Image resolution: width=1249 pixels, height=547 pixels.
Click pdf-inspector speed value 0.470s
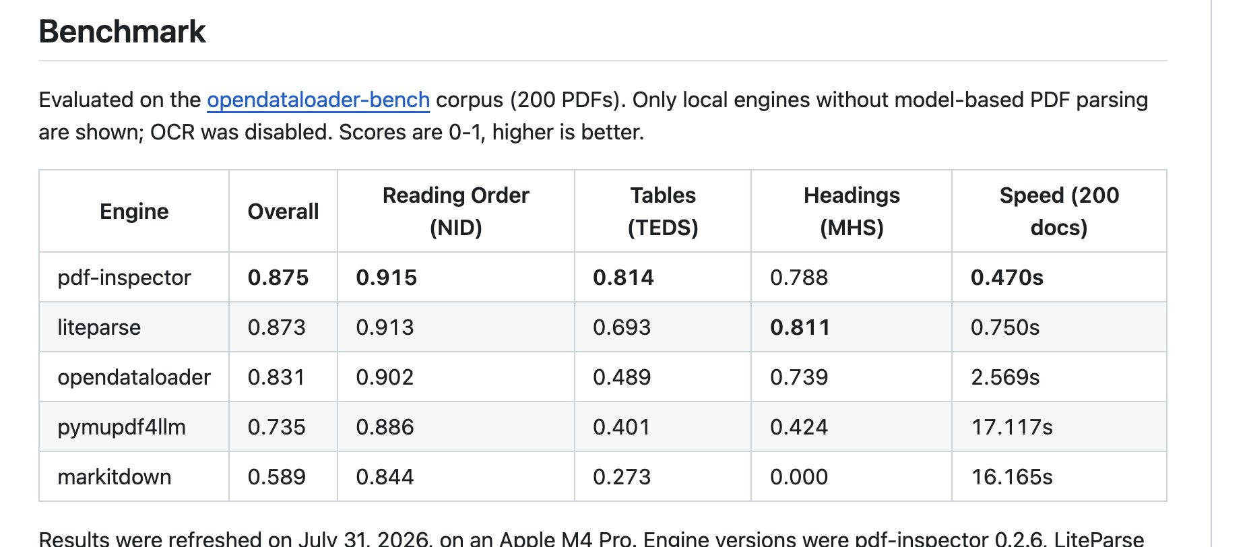pos(1007,278)
